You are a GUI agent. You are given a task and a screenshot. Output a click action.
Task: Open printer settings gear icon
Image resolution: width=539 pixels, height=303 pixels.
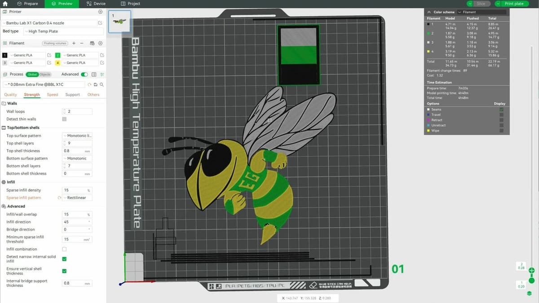[x=100, y=12]
